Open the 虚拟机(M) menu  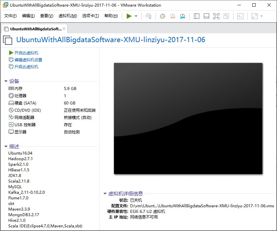[x=68, y=16]
